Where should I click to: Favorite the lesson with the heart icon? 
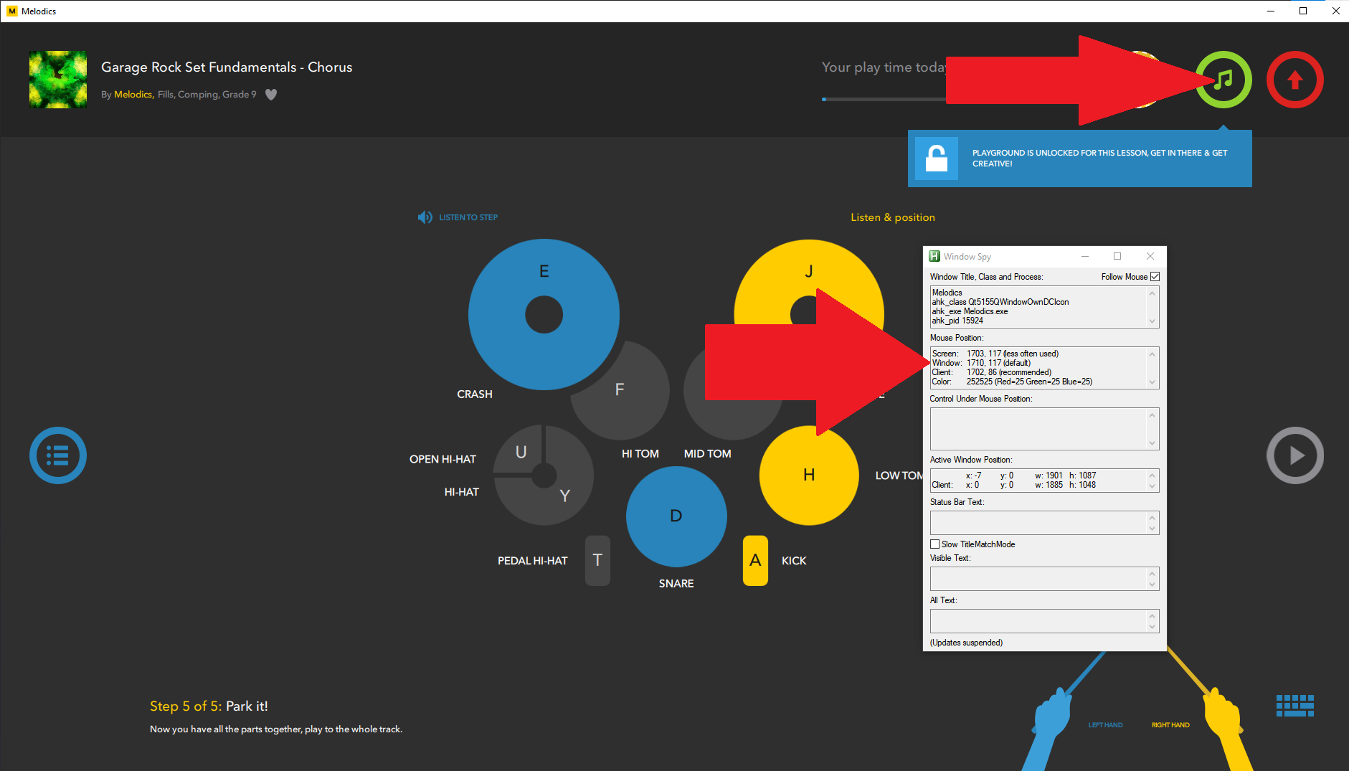(271, 95)
